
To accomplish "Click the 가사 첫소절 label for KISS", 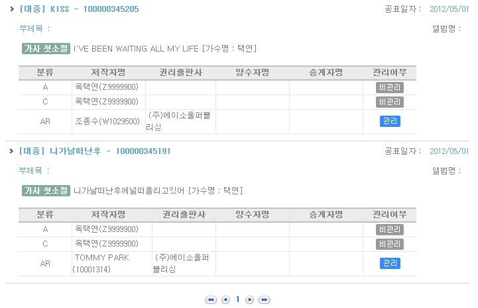I will point(46,49).
